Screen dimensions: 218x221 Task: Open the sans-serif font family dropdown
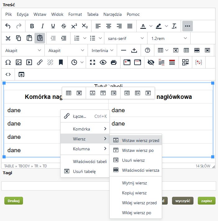pos(126,38)
